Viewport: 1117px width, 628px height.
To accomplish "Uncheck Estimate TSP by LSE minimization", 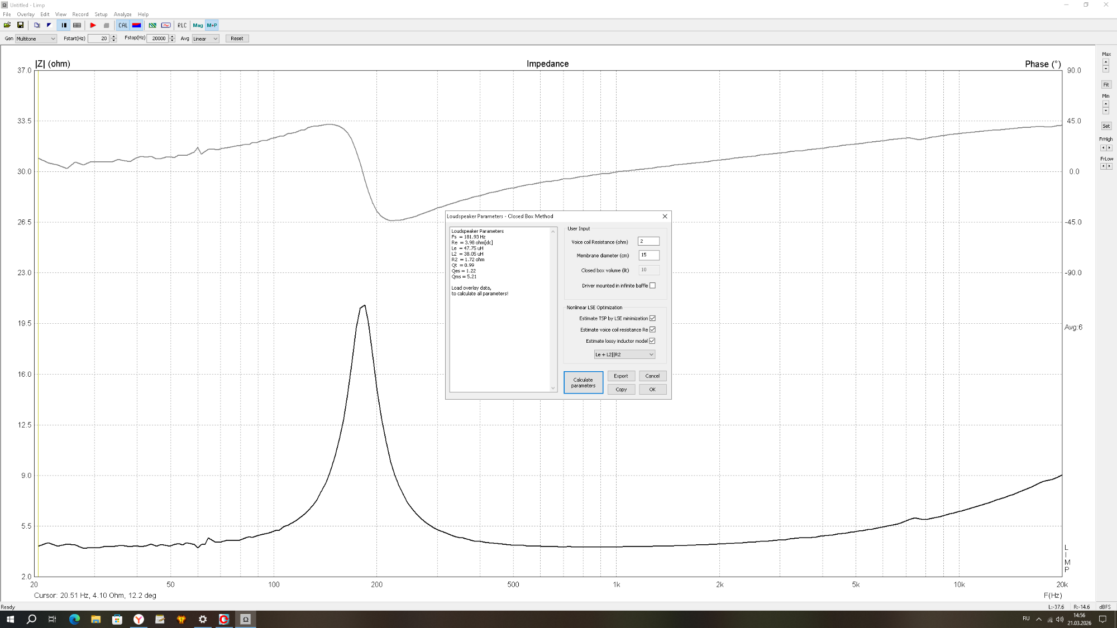I will pos(652,318).
